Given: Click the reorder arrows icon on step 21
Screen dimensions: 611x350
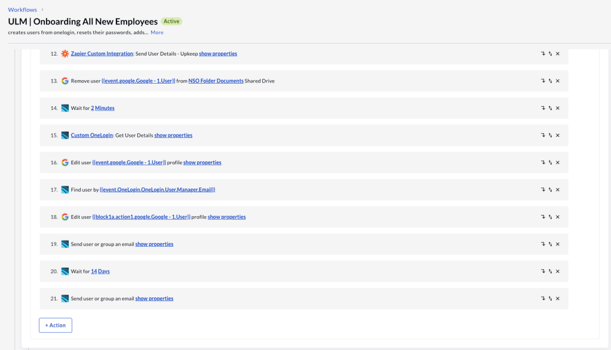Looking at the screenshot, I should [x=550, y=299].
